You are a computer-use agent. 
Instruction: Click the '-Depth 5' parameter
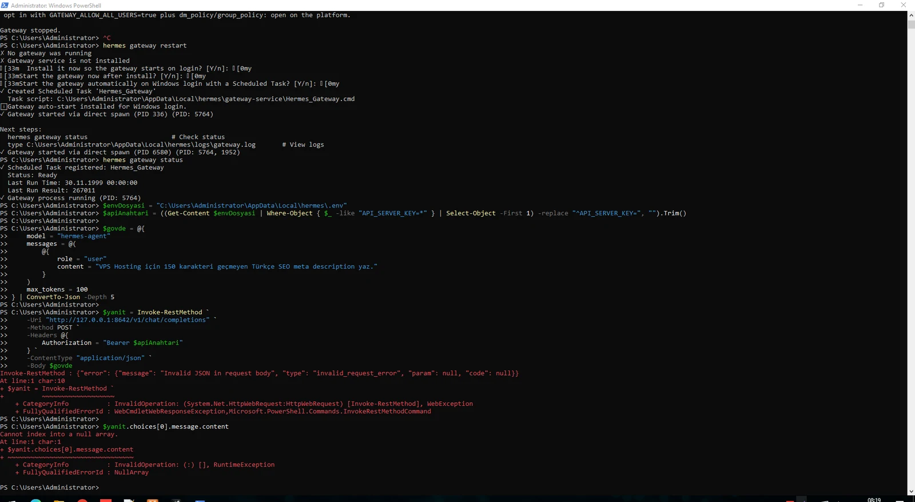pos(99,297)
